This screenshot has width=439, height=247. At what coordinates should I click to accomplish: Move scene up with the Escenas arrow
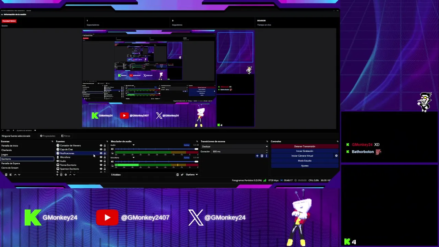15,175
